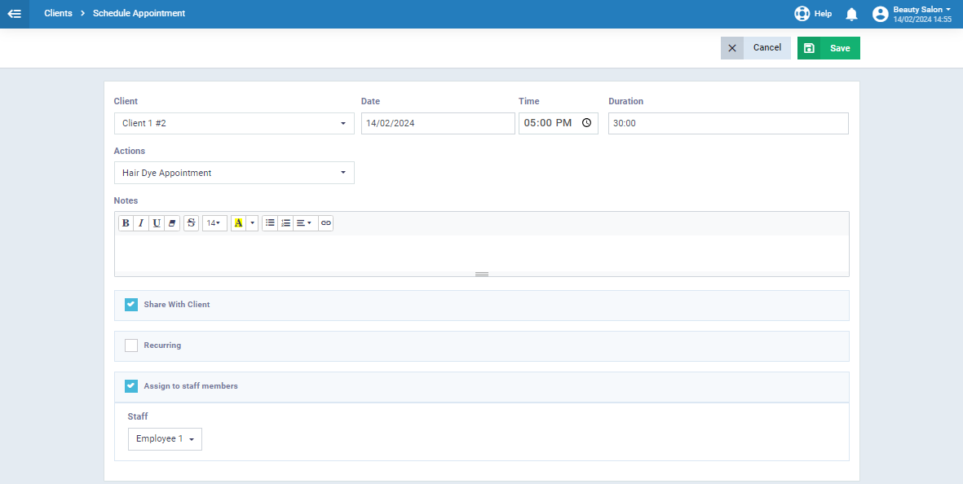Click the floppy disk save icon
The width and height of the screenshot is (963, 484).
coord(809,48)
